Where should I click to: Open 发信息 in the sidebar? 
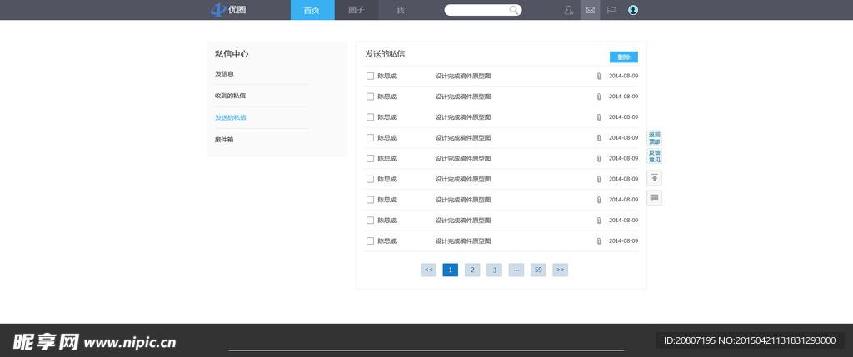[x=224, y=74]
